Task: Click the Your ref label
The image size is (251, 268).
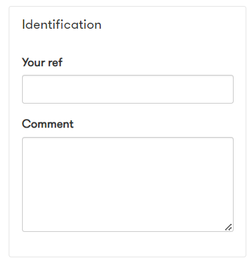Action: (42, 62)
